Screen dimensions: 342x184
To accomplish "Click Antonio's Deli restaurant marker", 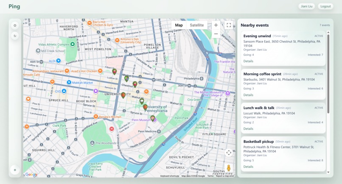I will 117,40.
